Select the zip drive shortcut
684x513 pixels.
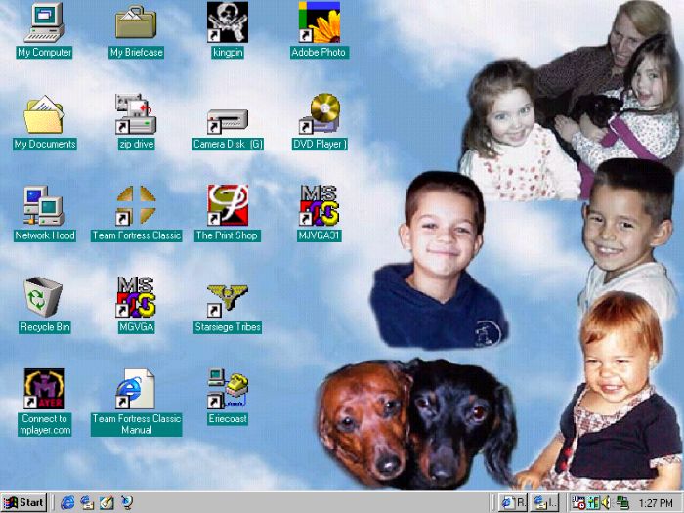pyautogui.click(x=136, y=115)
